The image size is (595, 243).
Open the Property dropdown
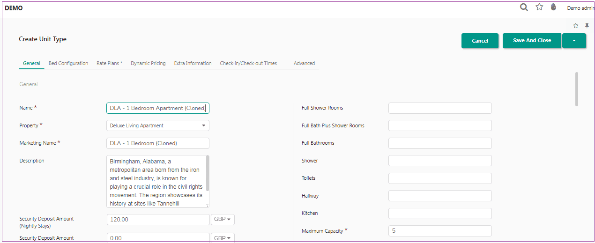[158, 125]
